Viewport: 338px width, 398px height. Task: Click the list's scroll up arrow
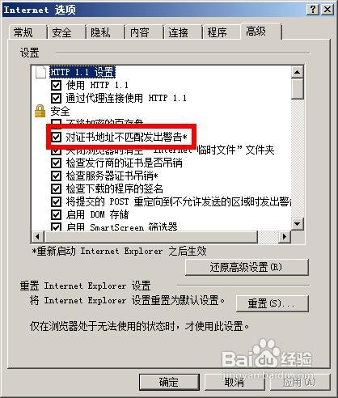(x=298, y=72)
